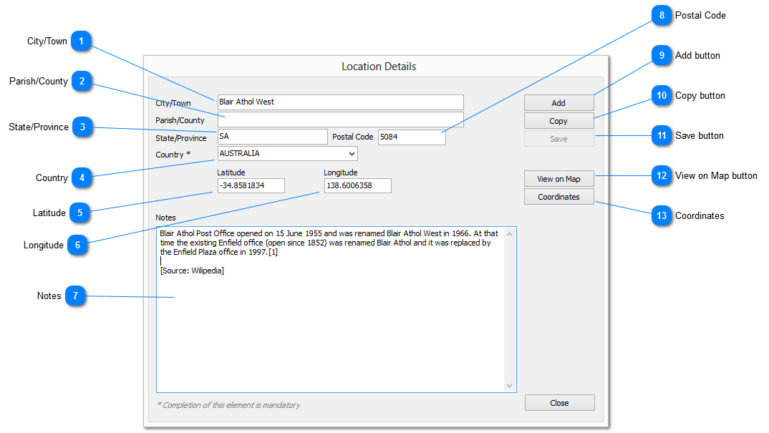This screenshot has height=433, width=769.
Task: Click the numbered badge 7 for Notes
Action: [75, 296]
